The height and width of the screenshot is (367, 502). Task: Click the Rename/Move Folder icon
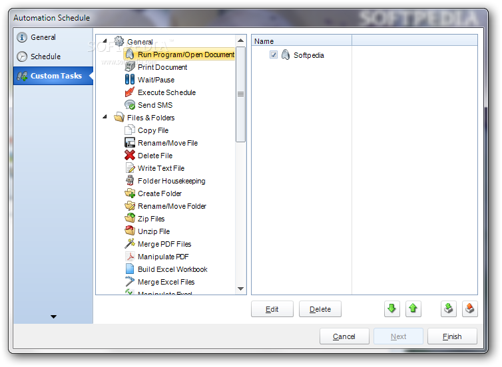pos(130,206)
